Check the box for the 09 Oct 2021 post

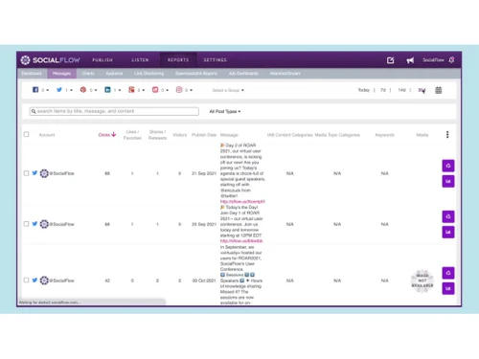click(27, 280)
